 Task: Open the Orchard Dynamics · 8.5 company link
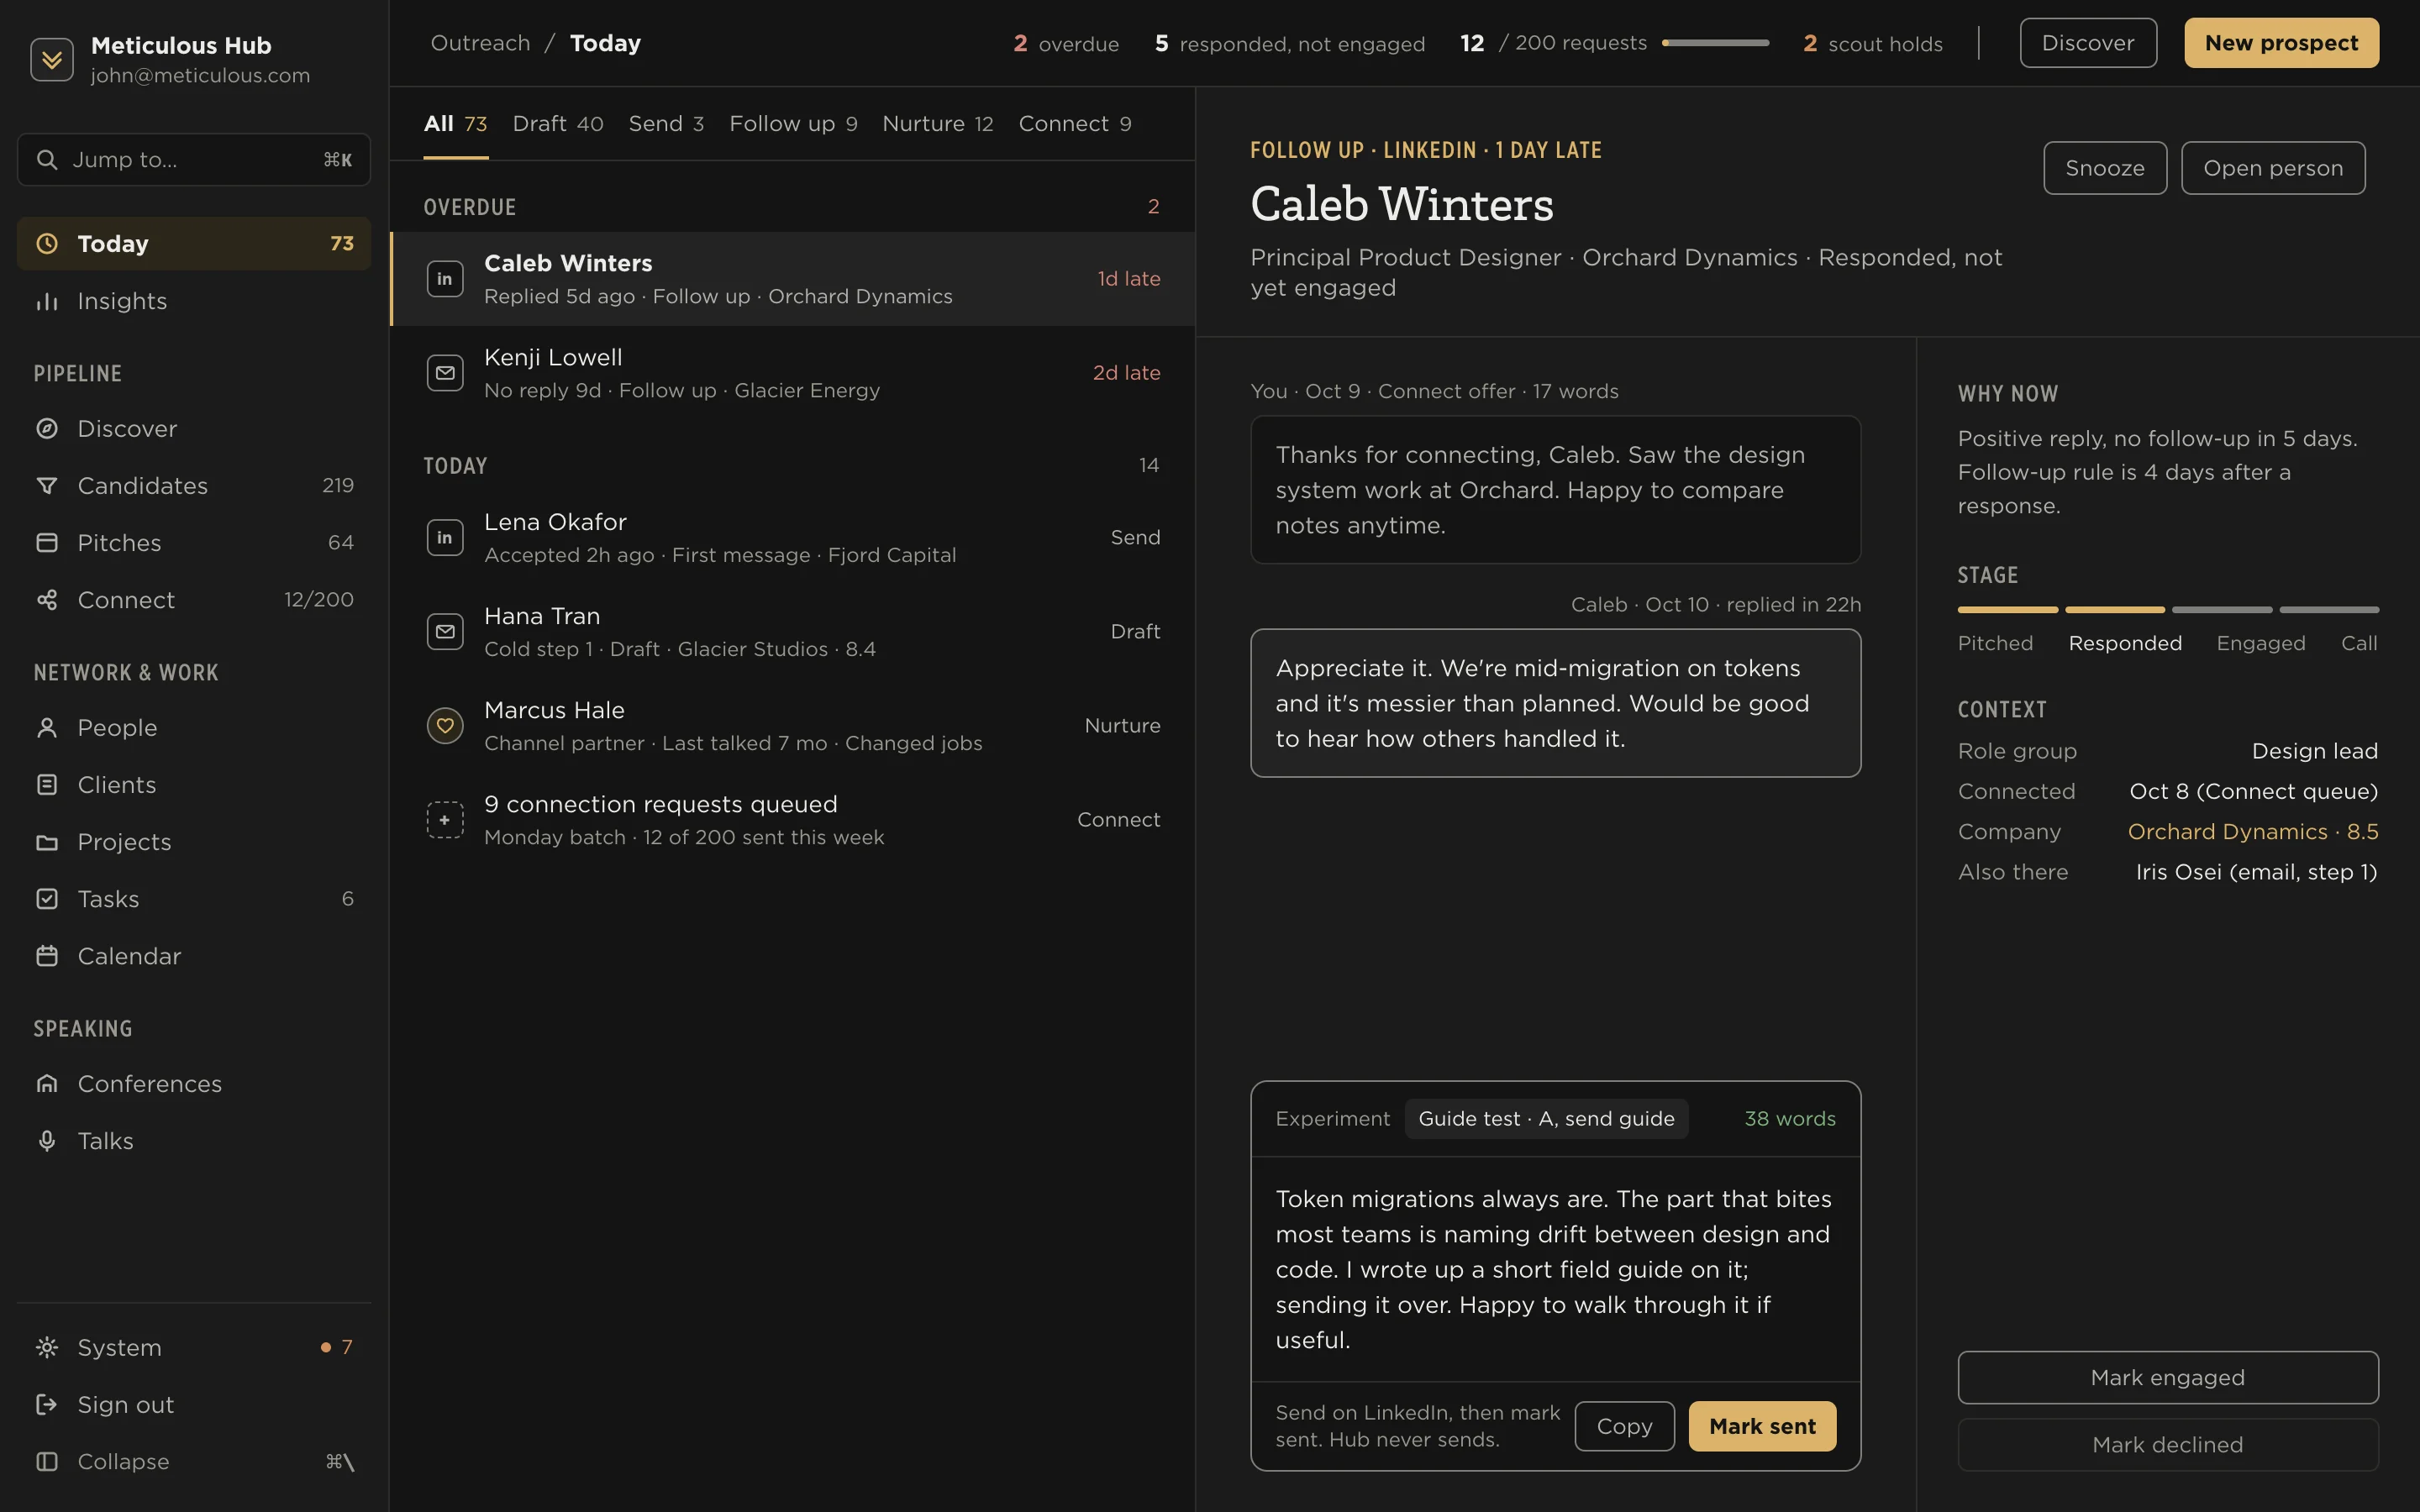(x=2252, y=831)
